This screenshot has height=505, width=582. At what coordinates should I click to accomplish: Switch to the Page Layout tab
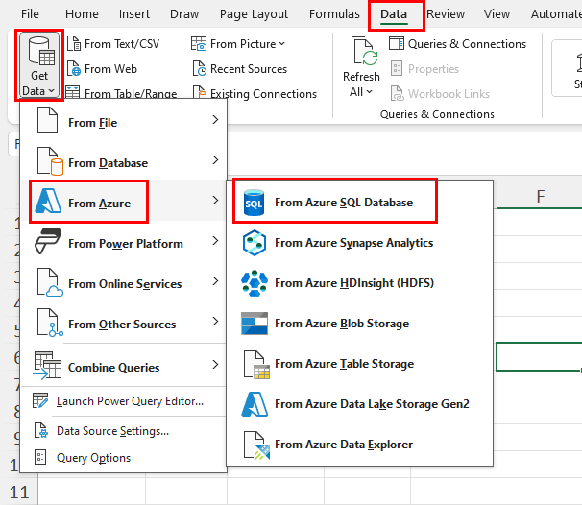coord(254,14)
